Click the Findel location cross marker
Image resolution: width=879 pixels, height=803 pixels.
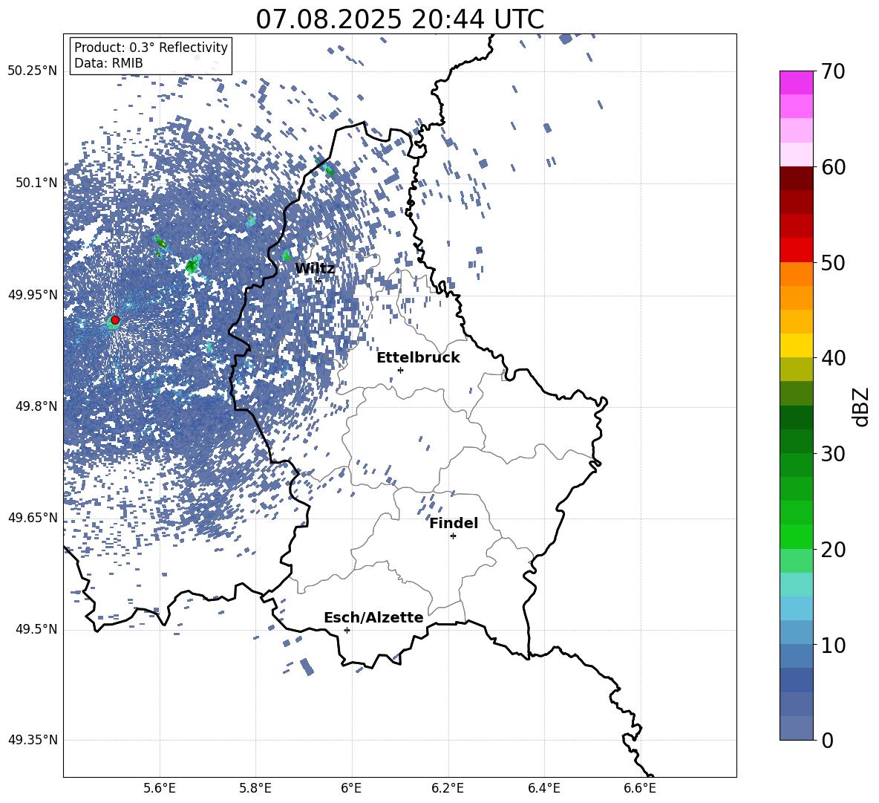pos(453,536)
